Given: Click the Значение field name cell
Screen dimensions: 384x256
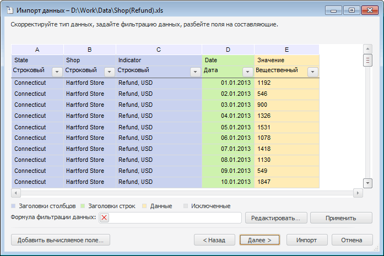Looking at the screenshot, I should (x=287, y=60).
